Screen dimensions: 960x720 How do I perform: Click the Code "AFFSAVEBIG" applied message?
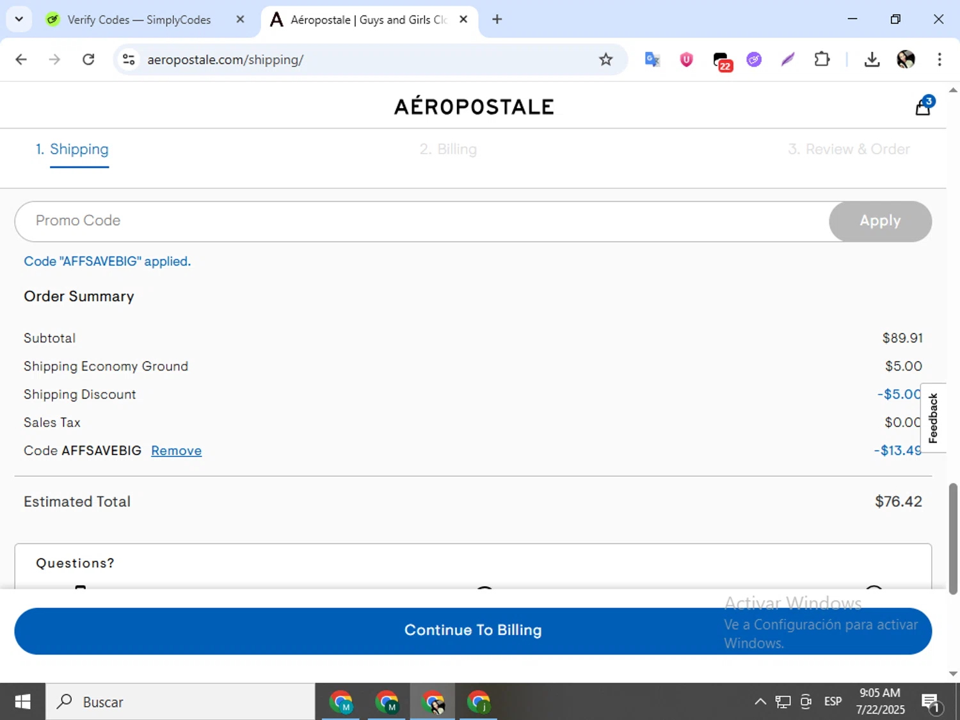(107, 261)
